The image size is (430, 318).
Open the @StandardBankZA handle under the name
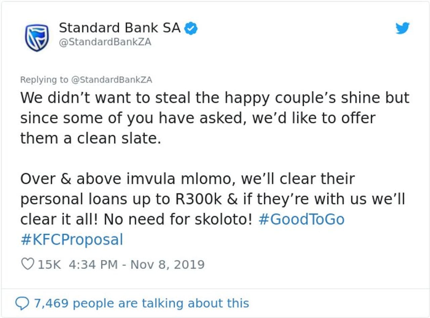105,43
